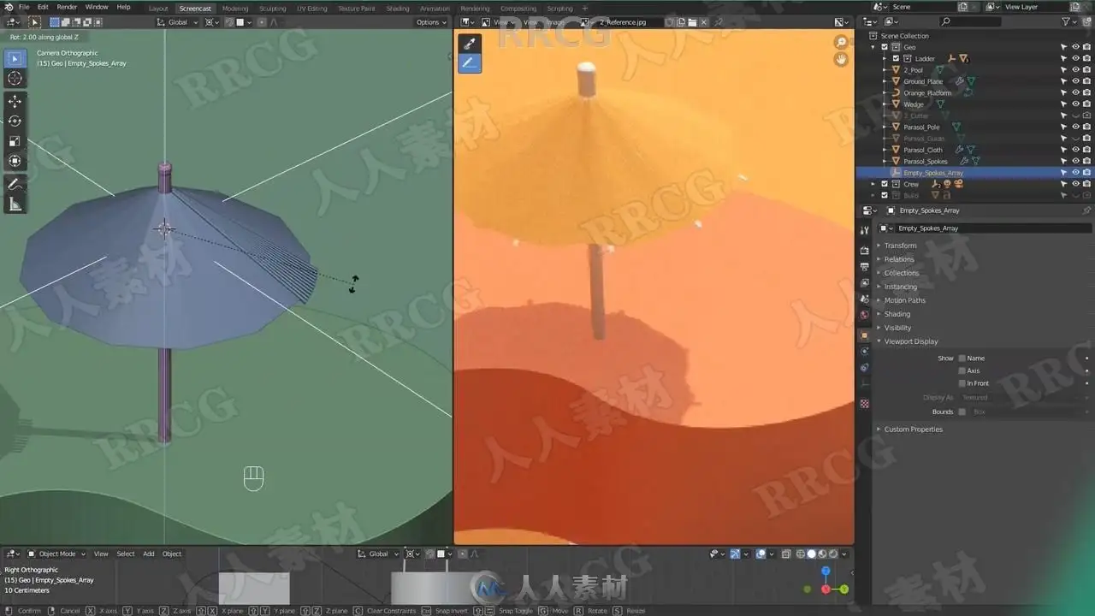
Task: Open the File menu
Action: pos(24,7)
